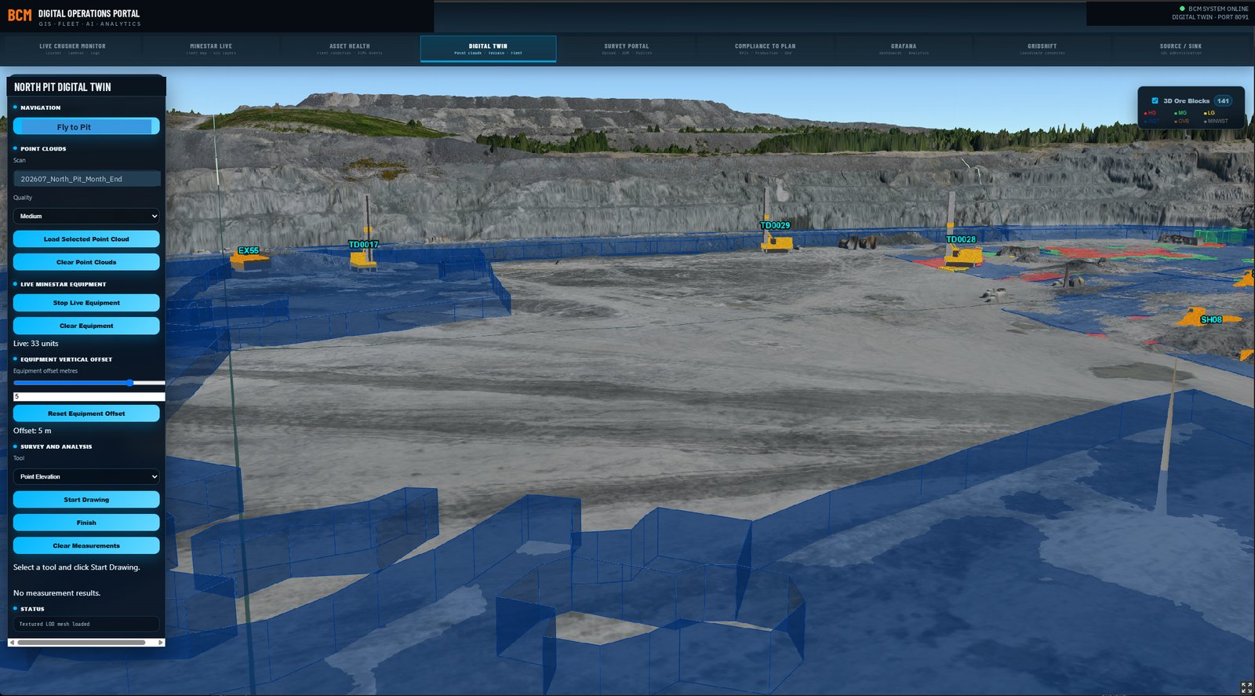Click the Start Drawing button
The width and height of the screenshot is (1255, 696).
(86, 499)
